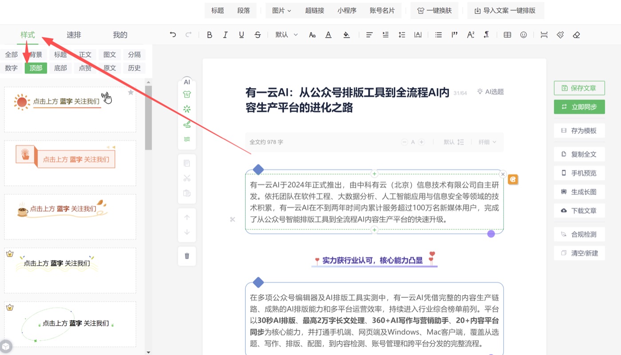Click the superscript A² icon
Screen dimensions: 621x355
(x=471, y=35)
